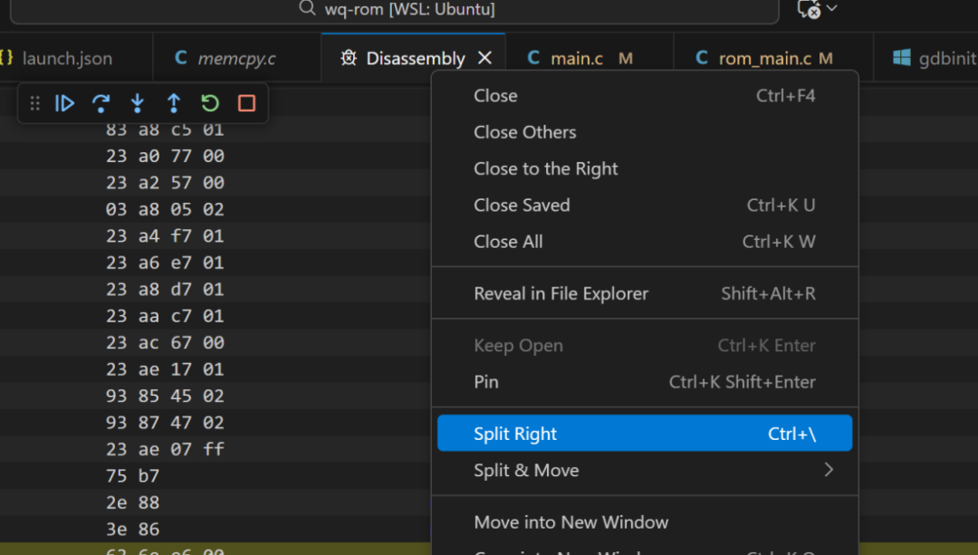Click the C file icon on memcpy.c tab
The height and width of the screenshot is (555, 978).
click(181, 57)
